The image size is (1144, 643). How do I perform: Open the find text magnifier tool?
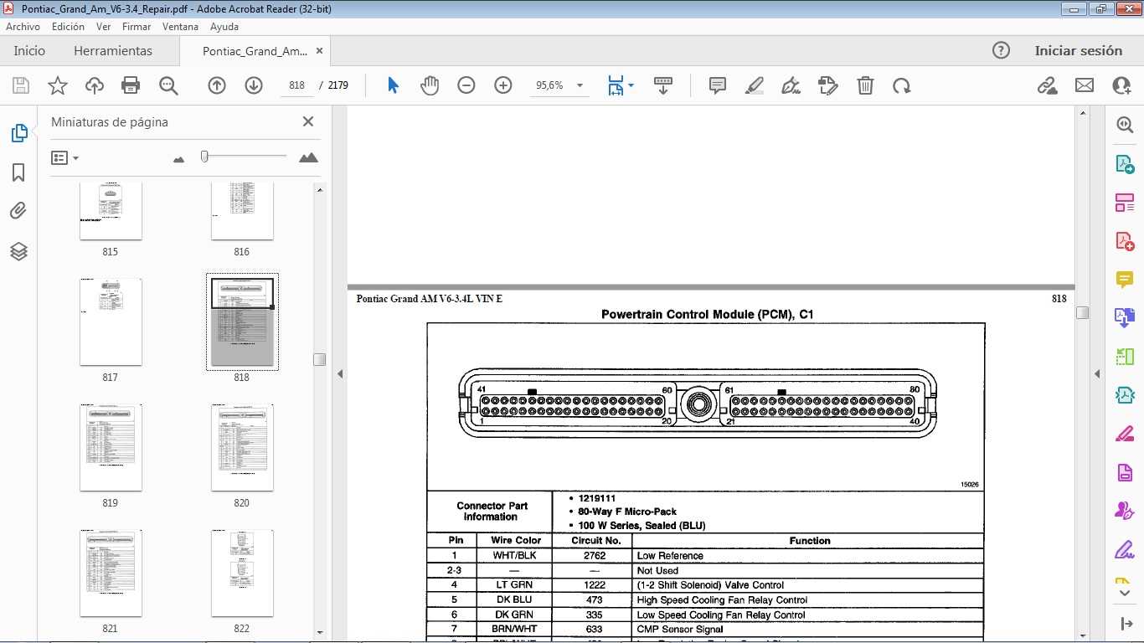pyautogui.click(x=168, y=85)
